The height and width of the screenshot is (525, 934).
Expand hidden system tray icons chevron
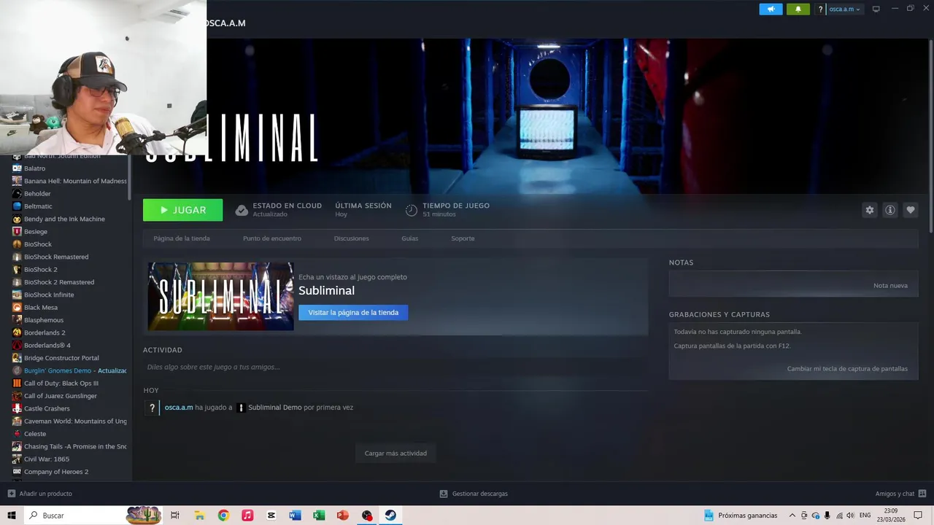[792, 516]
